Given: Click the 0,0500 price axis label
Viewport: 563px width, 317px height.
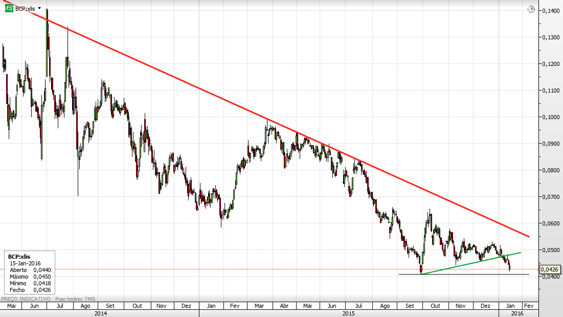Looking at the screenshot, I should pos(551,250).
